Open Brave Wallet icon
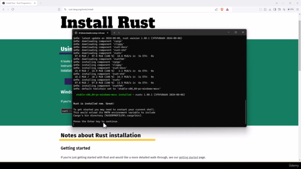Image resolution: width=301 pixels, height=169 pixels. [x=279, y=9]
